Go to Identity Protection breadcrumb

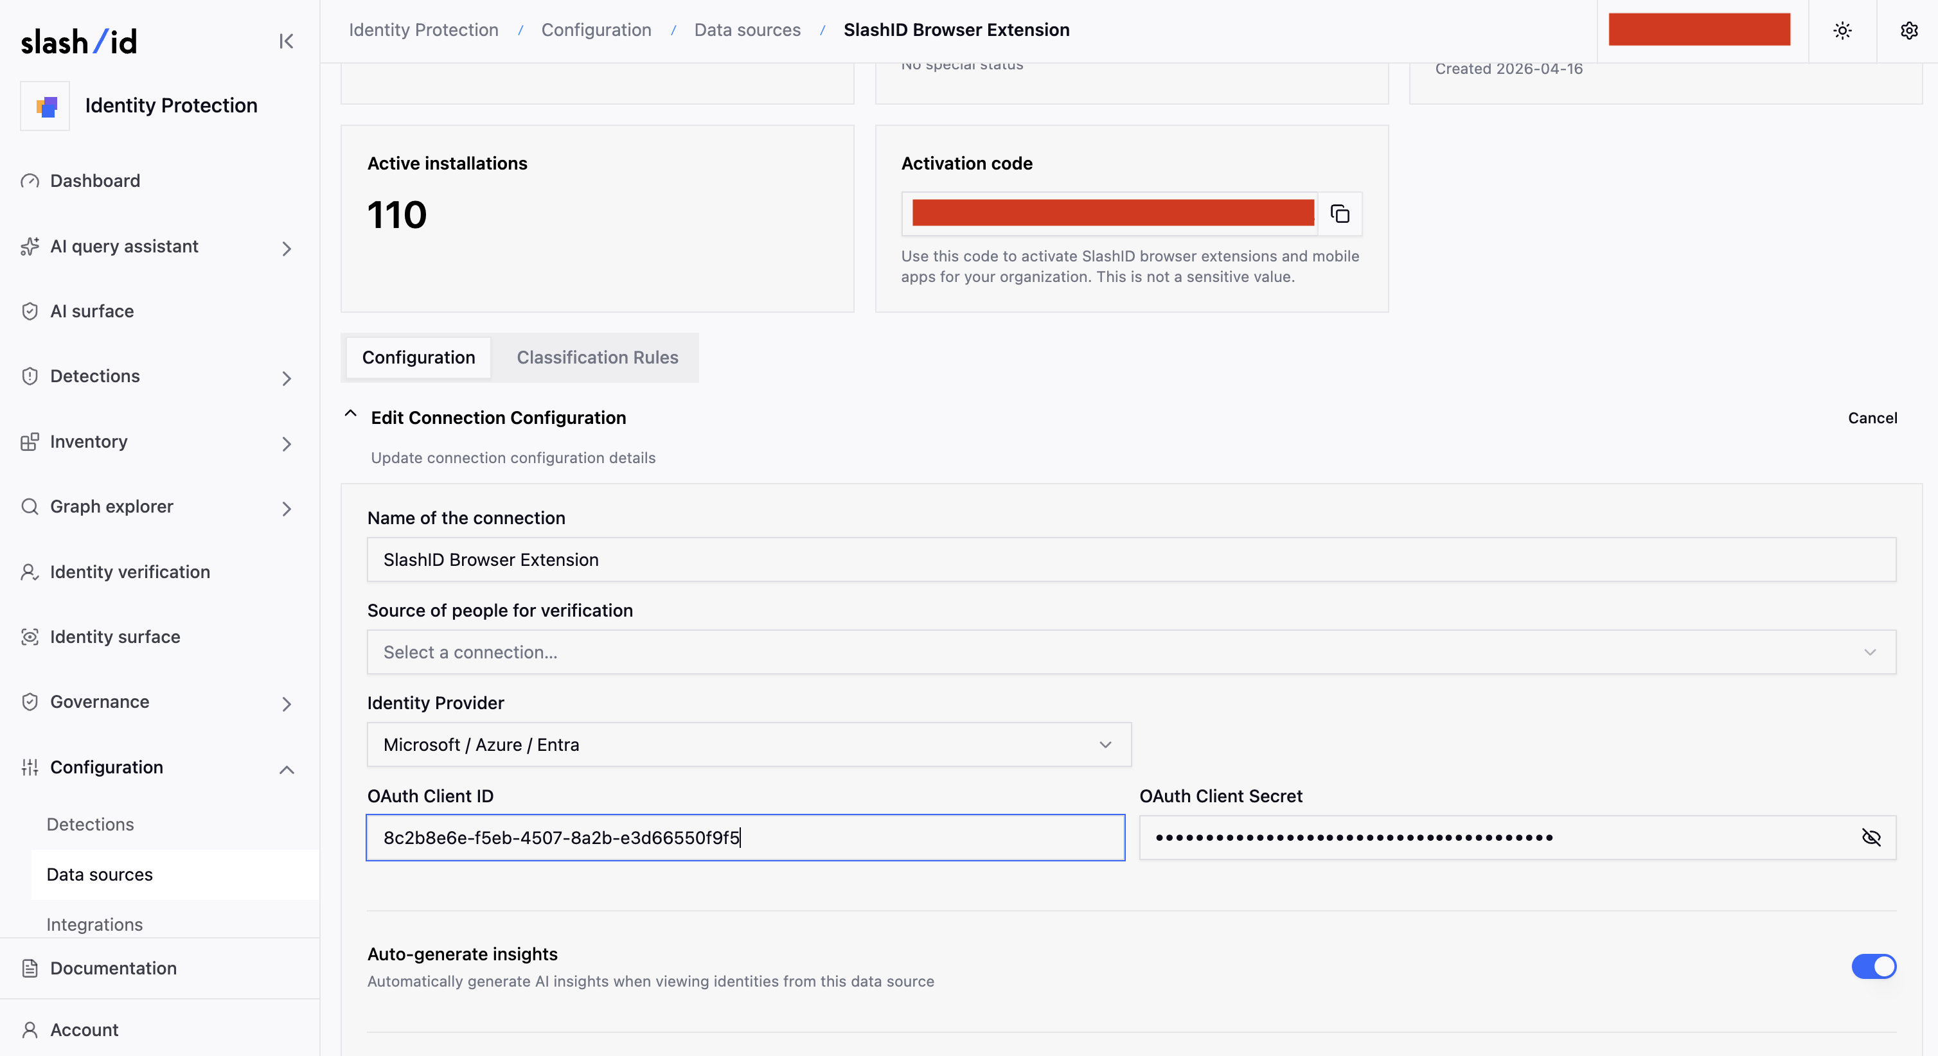[423, 30]
